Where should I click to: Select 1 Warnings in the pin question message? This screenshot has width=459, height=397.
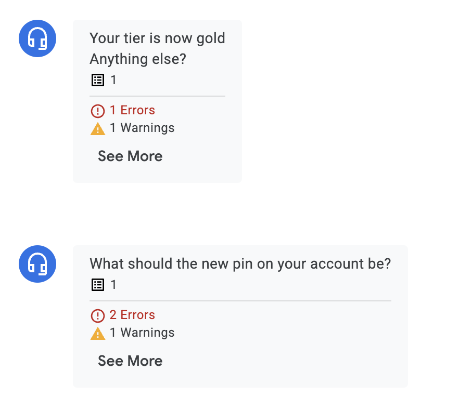click(142, 333)
